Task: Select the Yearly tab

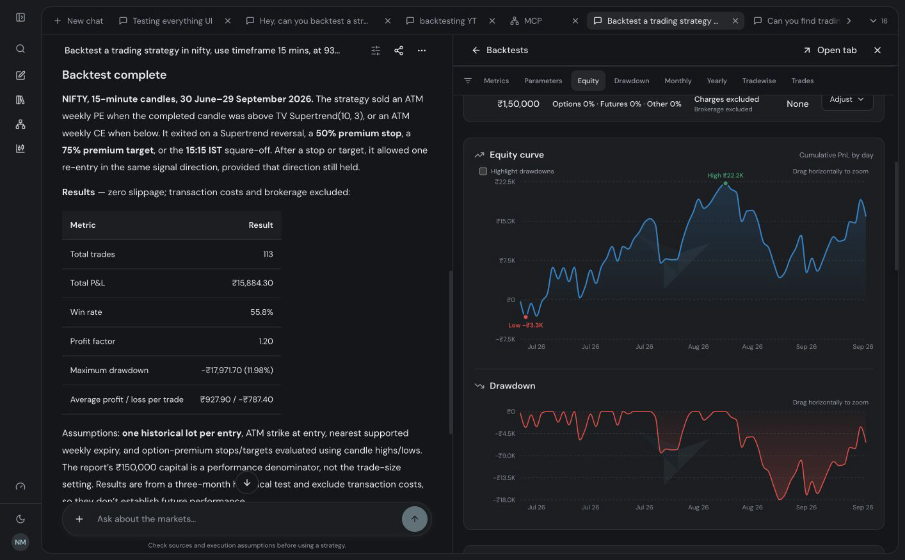Action: [x=717, y=81]
